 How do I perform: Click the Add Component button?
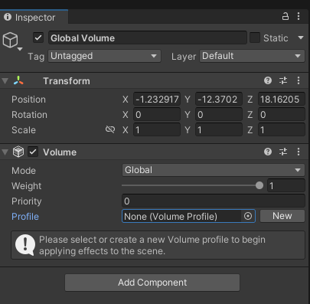click(x=152, y=283)
